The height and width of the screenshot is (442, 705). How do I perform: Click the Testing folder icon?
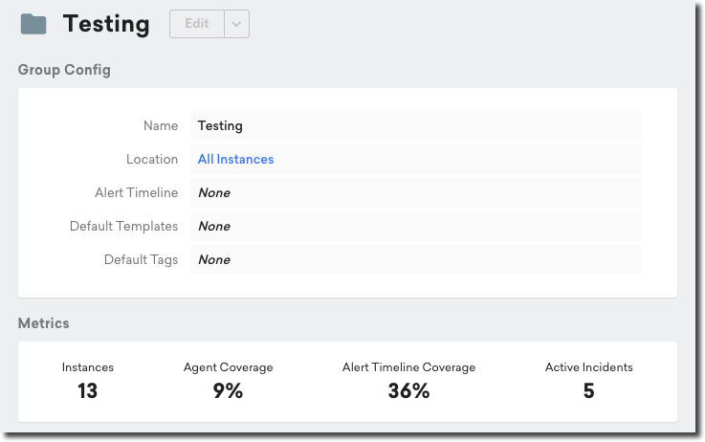pos(33,24)
